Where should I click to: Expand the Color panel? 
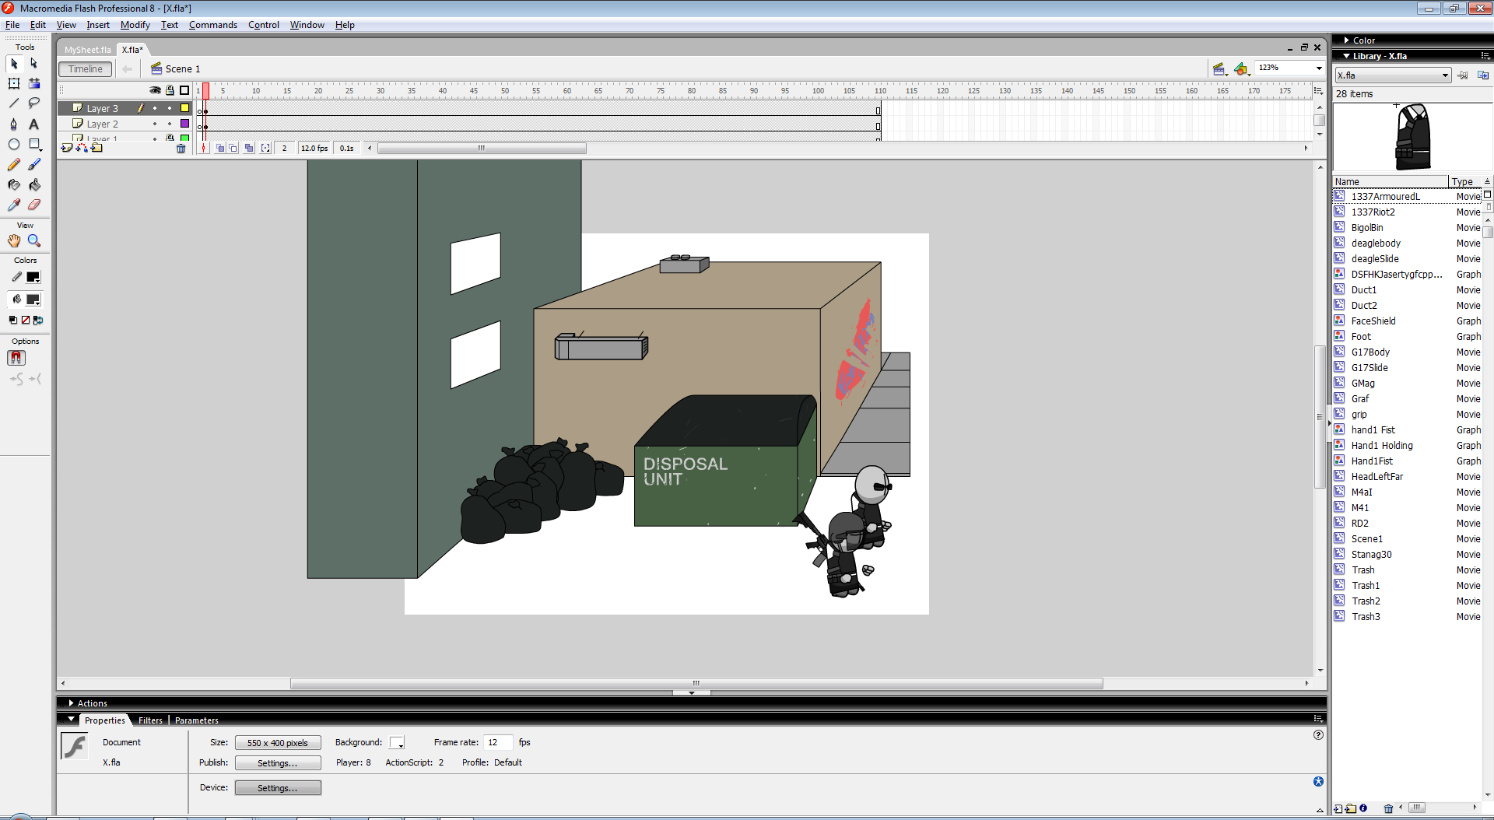(1346, 40)
